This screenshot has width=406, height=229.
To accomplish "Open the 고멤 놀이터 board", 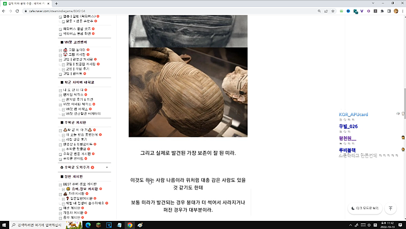I will pos(77,50).
